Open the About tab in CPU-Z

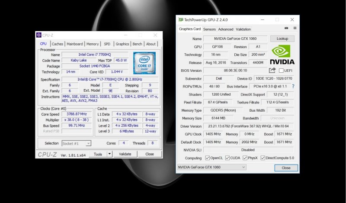pos(151,44)
